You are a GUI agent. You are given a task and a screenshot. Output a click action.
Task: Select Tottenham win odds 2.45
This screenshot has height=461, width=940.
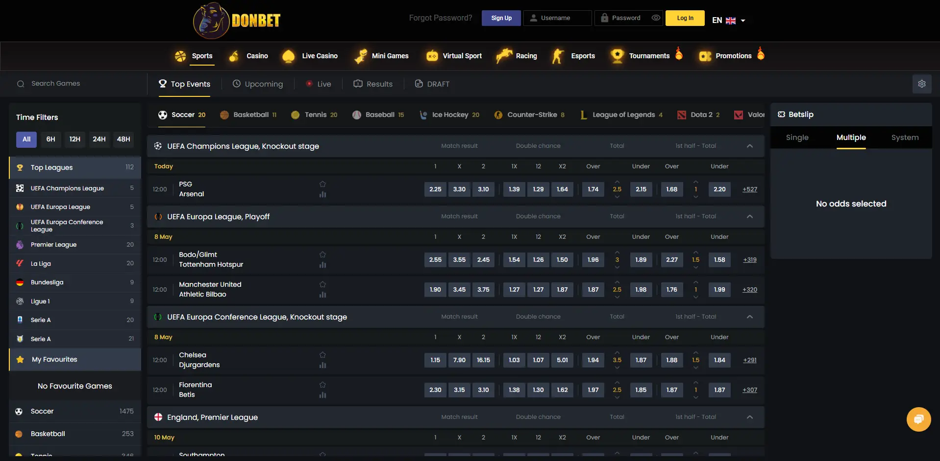coord(483,260)
